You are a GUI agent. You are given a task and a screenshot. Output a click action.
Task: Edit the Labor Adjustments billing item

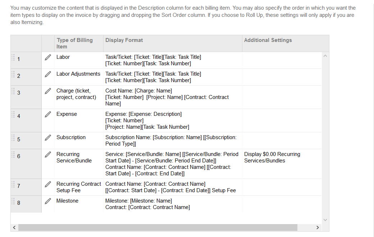pos(48,74)
